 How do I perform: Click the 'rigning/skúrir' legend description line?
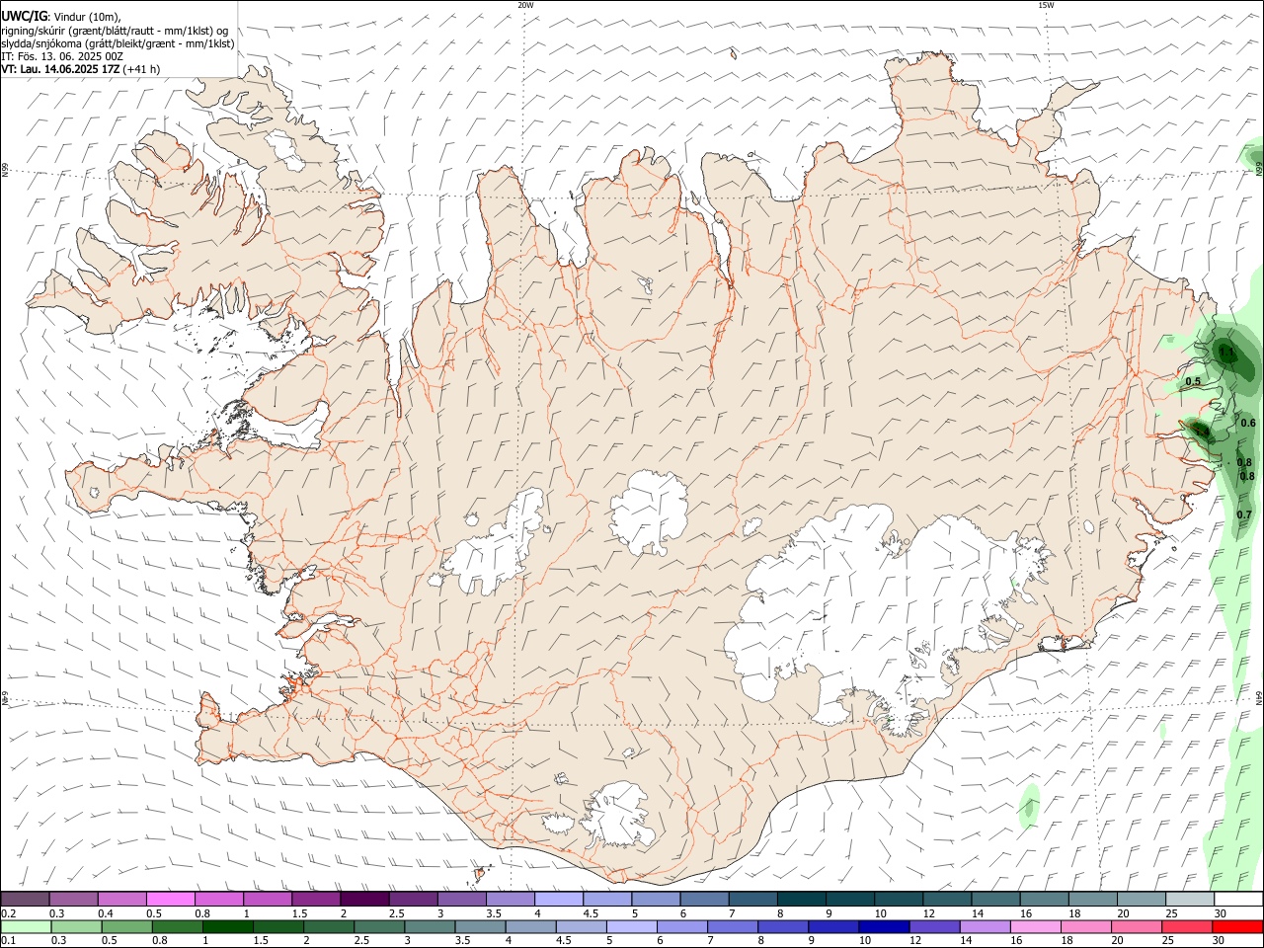point(115,31)
